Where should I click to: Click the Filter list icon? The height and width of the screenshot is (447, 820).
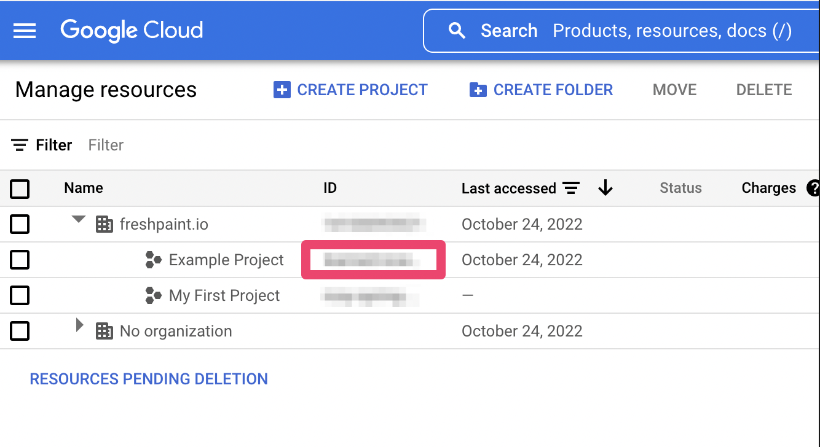[20, 146]
